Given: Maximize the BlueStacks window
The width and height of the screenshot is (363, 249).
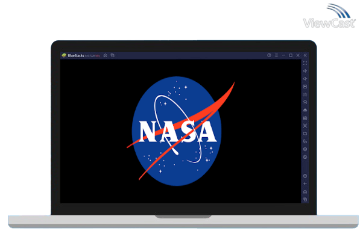Looking at the screenshot, I should click(291, 55).
